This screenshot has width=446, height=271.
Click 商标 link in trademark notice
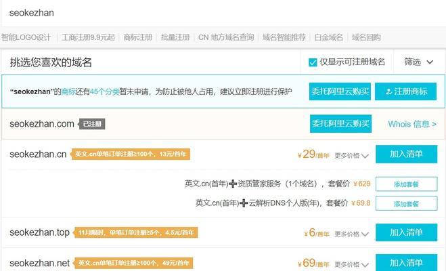[x=68, y=91]
